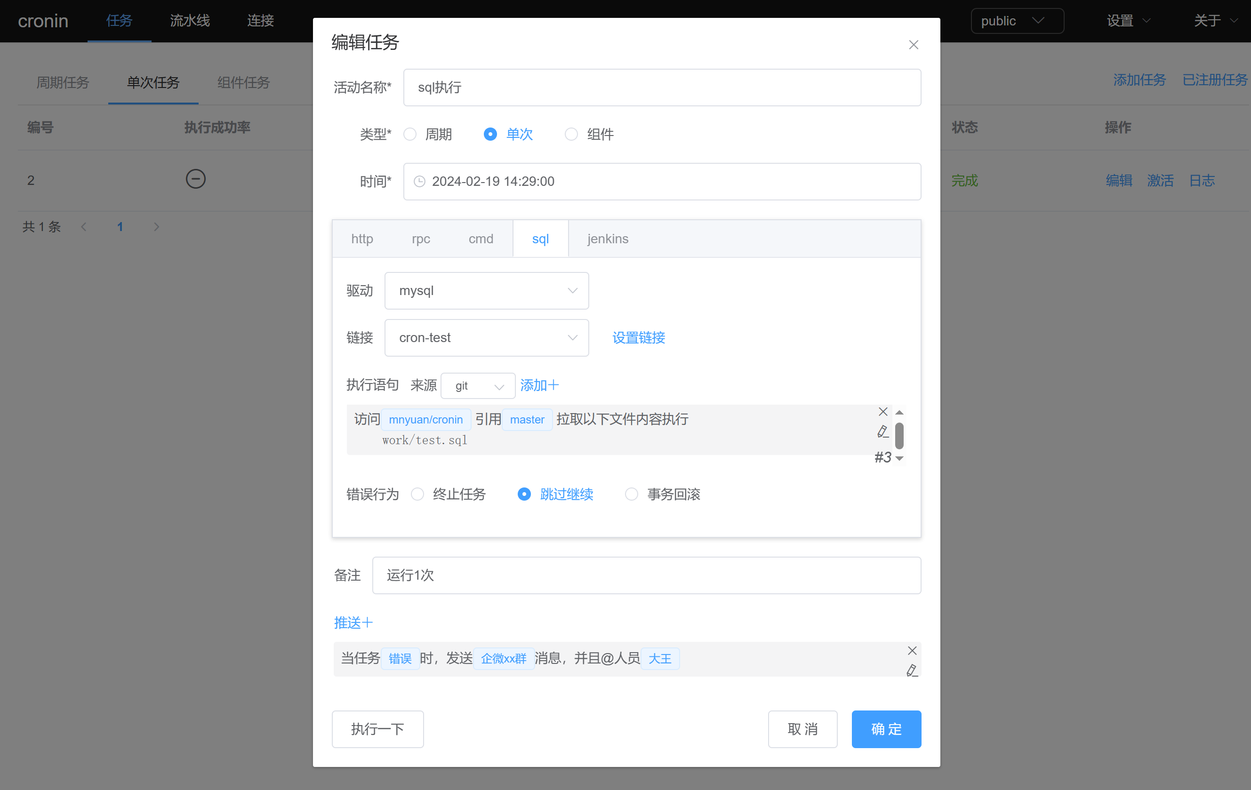Viewport: 1251px width, 790px height.
Task: Set error behavior to 事务回滚
Action: click(x=631, y=494)
